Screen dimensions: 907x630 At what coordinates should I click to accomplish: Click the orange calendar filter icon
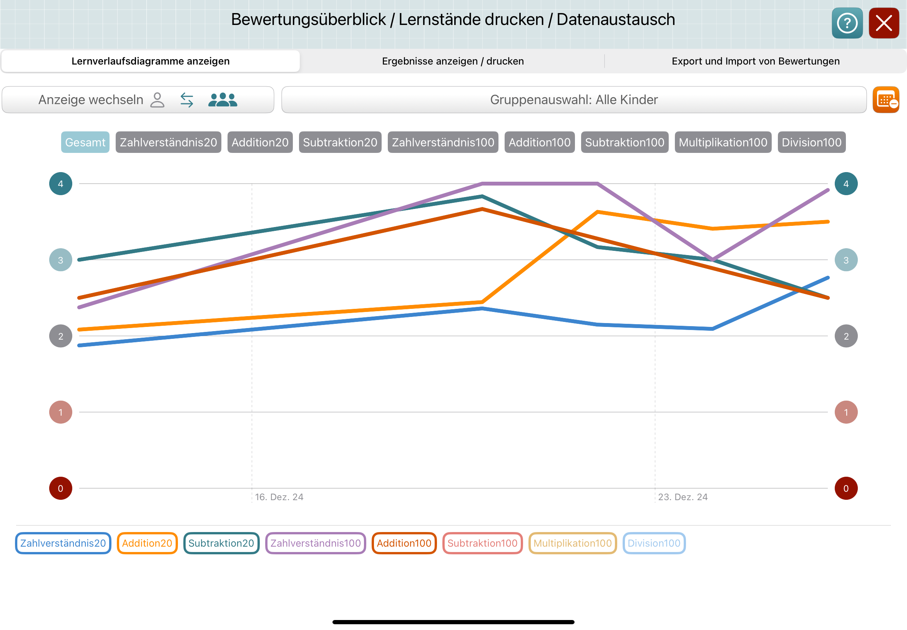(x=885, y=100)
